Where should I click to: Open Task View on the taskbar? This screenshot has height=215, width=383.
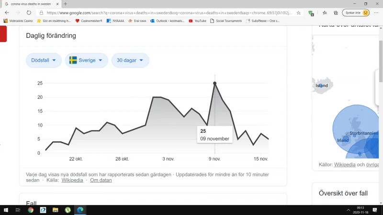[18, 210]
